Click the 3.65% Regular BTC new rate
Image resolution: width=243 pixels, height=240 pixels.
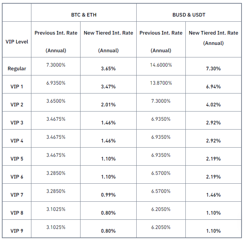[108, 68]
